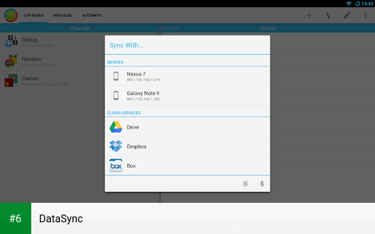Choose Galaxy Note II device
This screenshot has height=234, width=375.
pyautogui.click(x=187, y=96)
